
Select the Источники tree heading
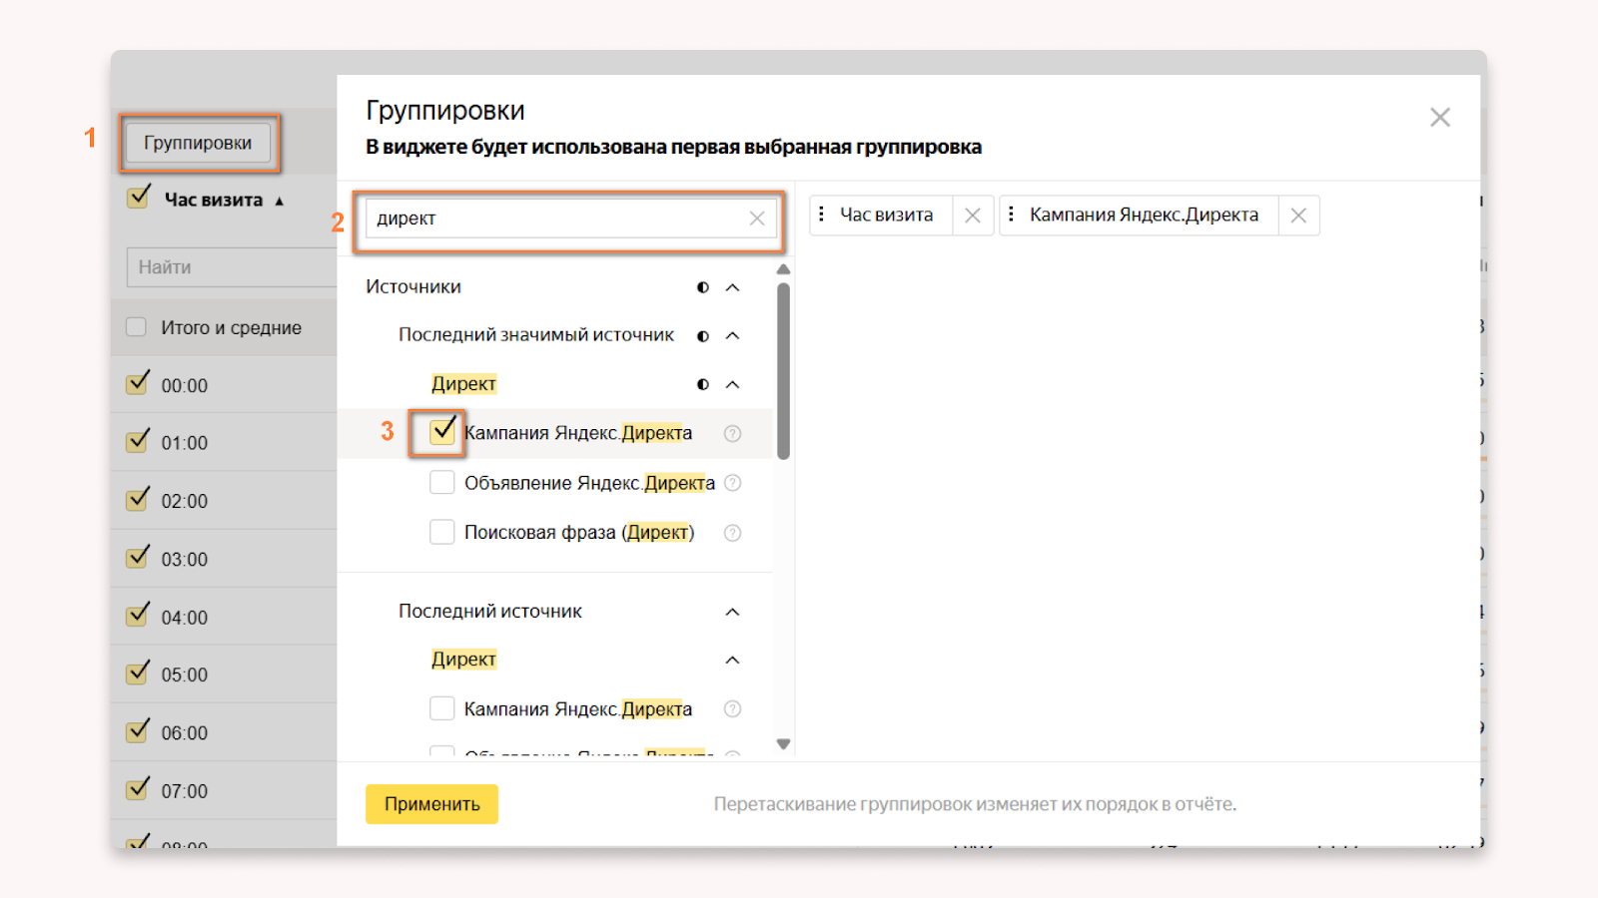coord(413,287)
